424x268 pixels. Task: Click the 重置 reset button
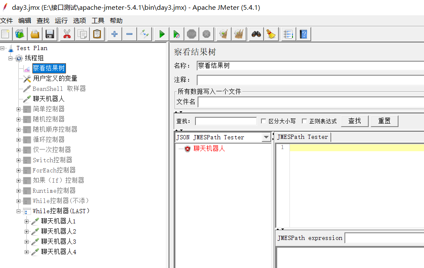[x=384, y=121]
